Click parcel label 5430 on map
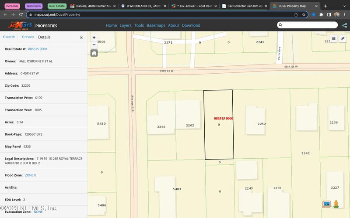The height and width of the screenshot is (218, 350). 101,124
